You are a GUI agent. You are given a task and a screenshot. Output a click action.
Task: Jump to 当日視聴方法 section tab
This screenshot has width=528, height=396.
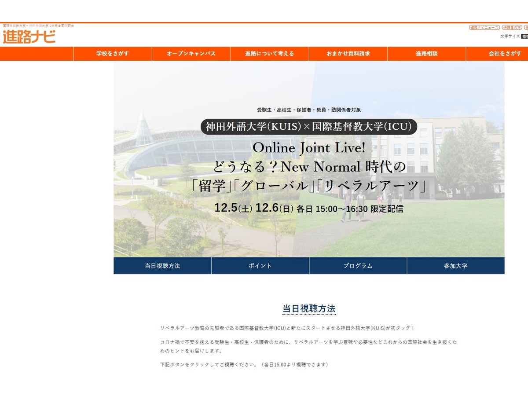coord(162,266)
